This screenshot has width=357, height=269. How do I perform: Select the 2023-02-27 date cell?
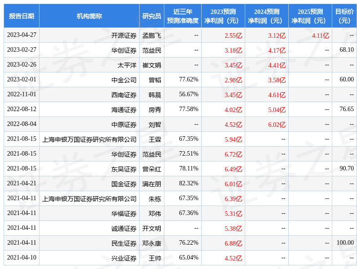22,50
